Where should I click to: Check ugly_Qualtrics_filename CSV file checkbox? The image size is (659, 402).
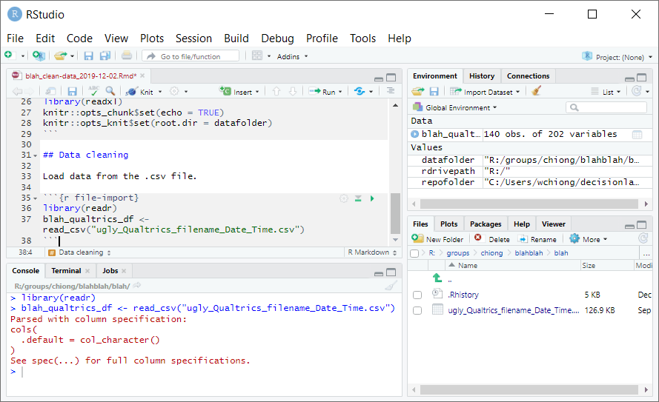[x=417, y=310]
